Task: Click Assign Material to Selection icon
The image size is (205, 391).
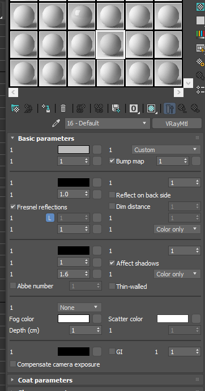Action: pyautogui.click(x=46, y=108)
